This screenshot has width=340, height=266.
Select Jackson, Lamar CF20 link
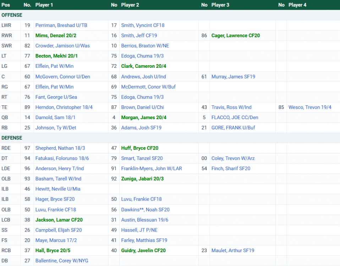59,220
